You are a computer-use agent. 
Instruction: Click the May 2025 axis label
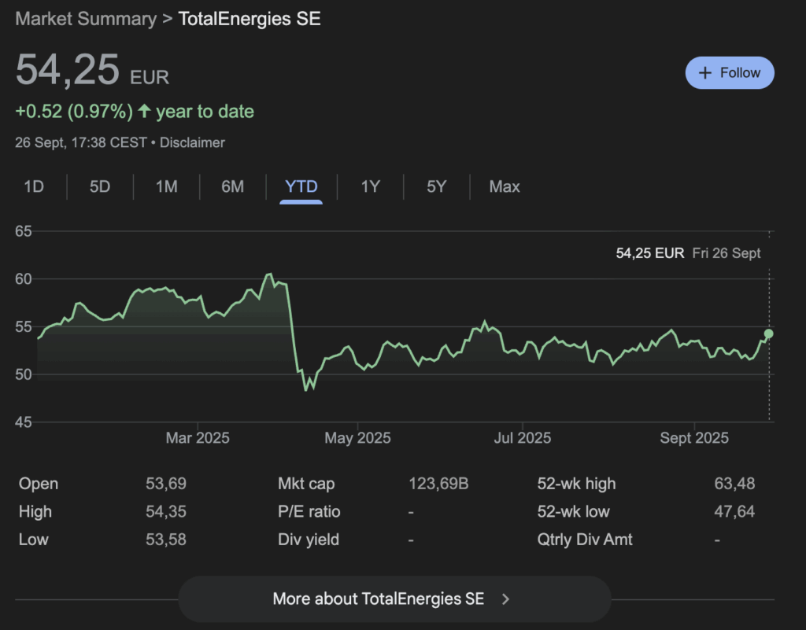click(357, 437)
